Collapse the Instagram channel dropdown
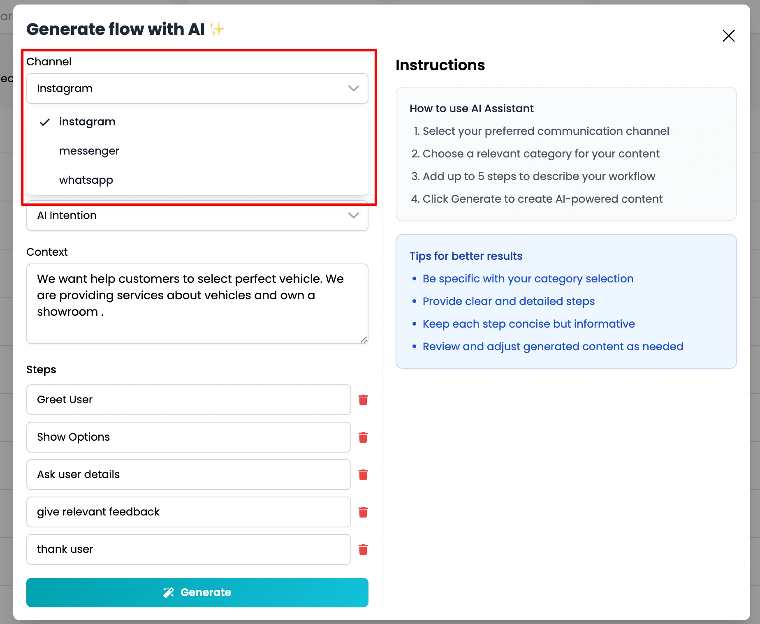 coord(197,88)
